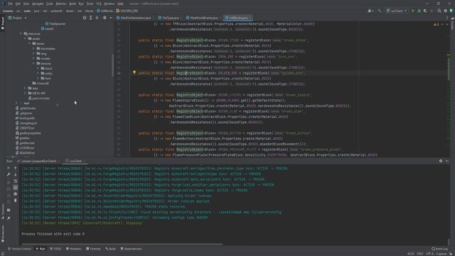Click Expand All in Project panel
The width and height of the screenshot is (455, 256).
pos(90,18)
